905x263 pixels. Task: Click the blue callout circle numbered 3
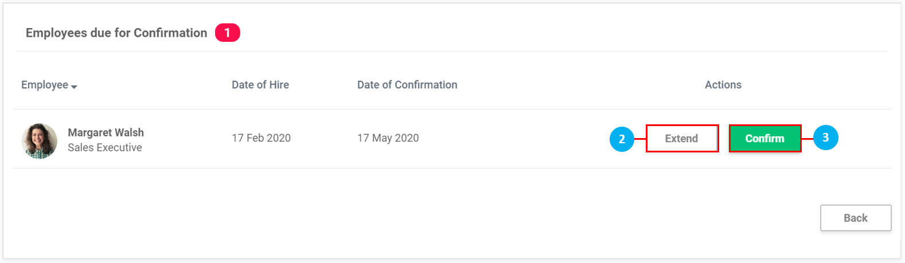click(x=825, y=138)
